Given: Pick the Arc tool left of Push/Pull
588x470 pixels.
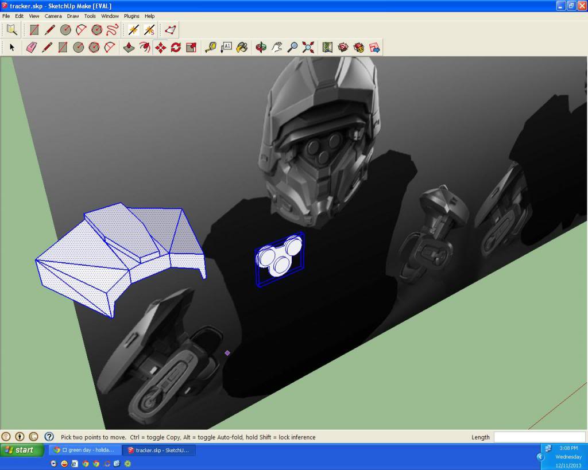Looking at the screenshot, I should [x=110, y=48].
